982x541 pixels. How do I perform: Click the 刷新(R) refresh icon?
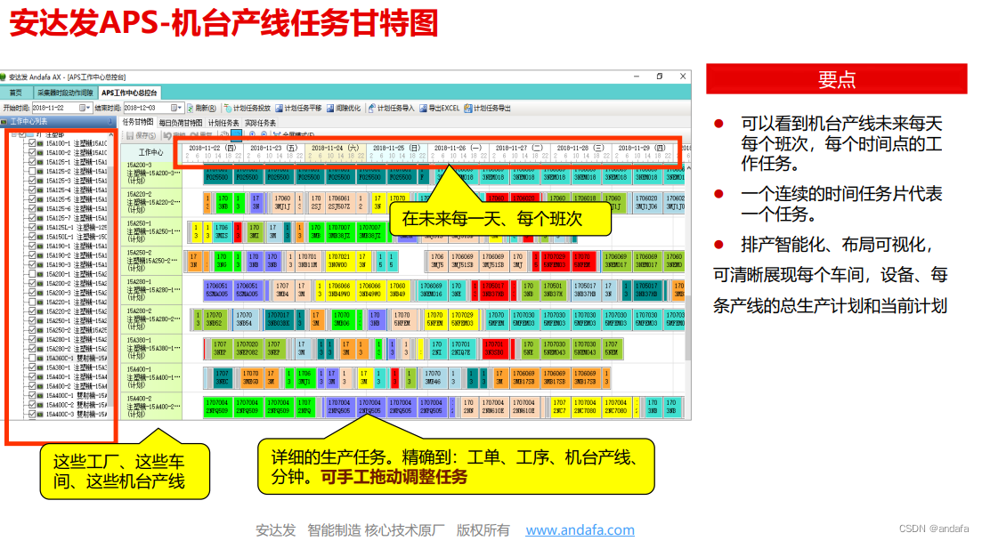[191, 109]
